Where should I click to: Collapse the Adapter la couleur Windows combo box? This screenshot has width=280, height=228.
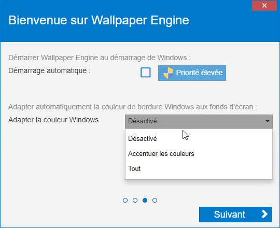click(199, 121)
